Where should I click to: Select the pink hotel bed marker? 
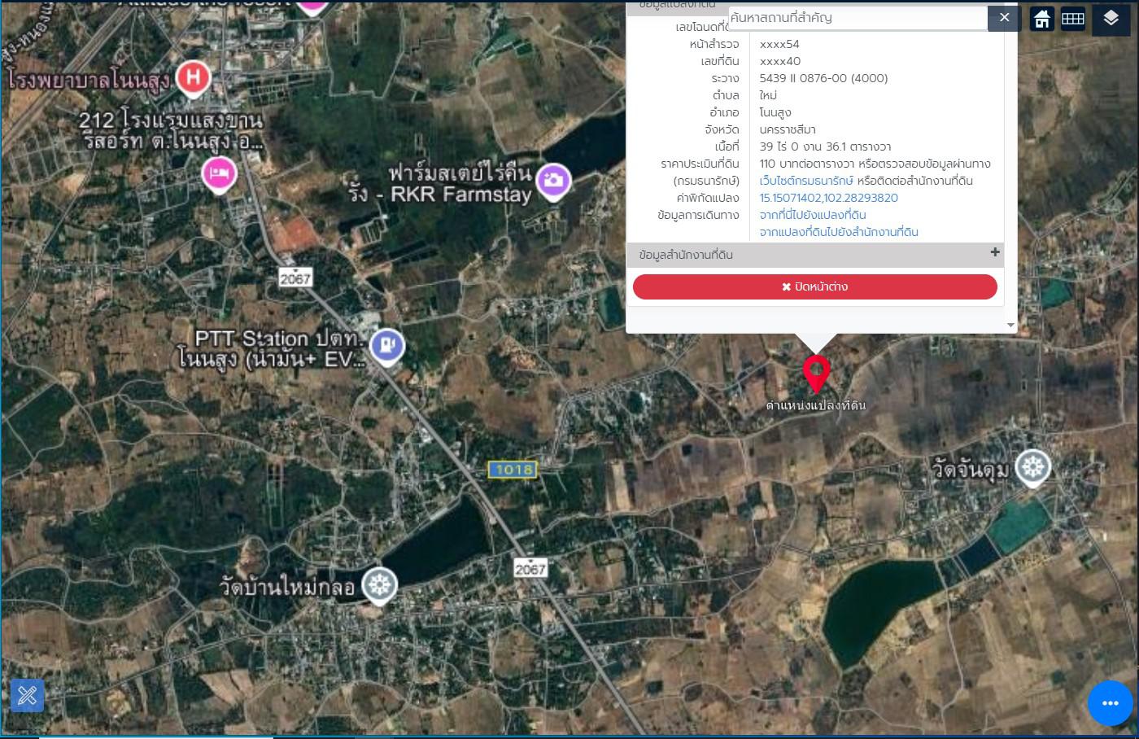218,173
